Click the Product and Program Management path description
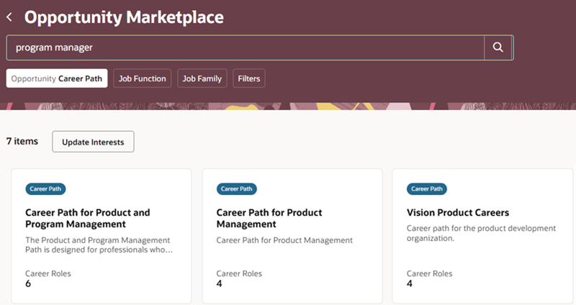 coord(97,245)
